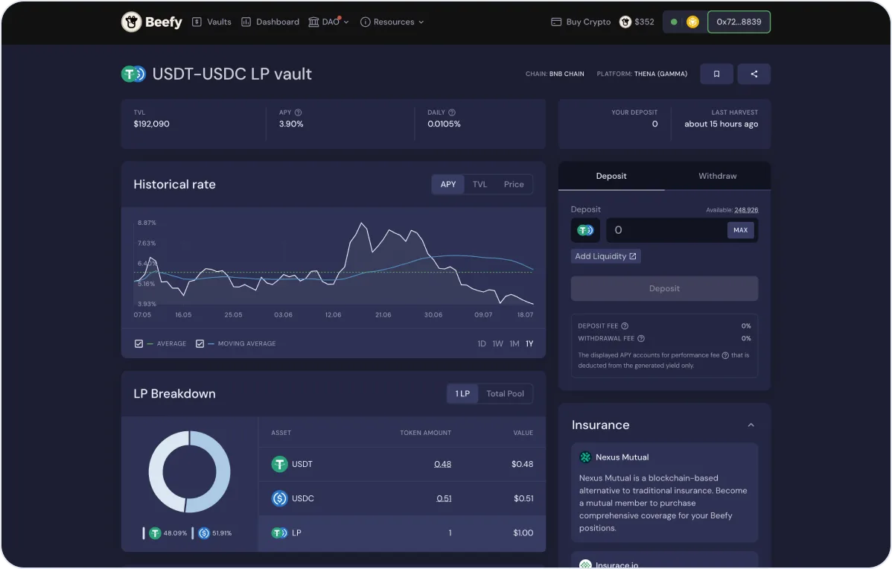Click the DAO building icon
This screenshot has width=892, height=569.
tap(313, 22)
